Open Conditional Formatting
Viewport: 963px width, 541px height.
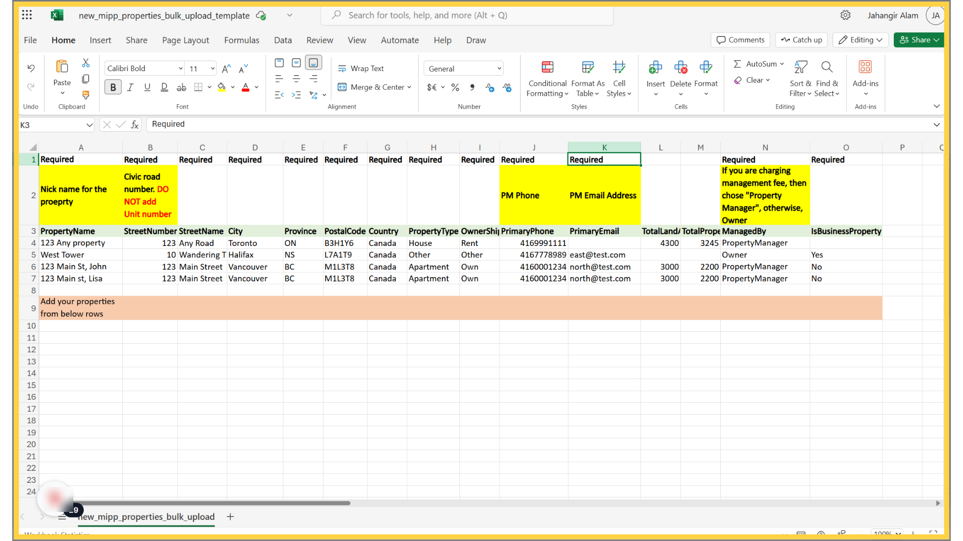click(547, 78)
